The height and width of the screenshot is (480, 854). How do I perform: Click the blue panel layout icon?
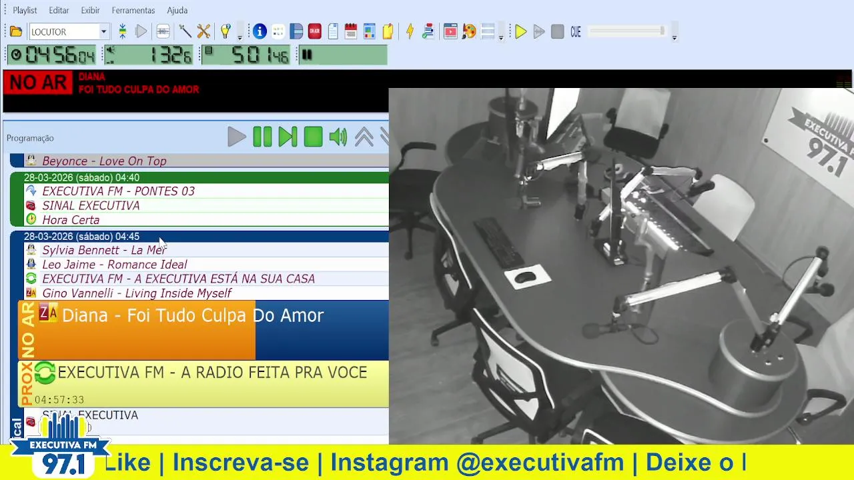click(x=296, y=31)
